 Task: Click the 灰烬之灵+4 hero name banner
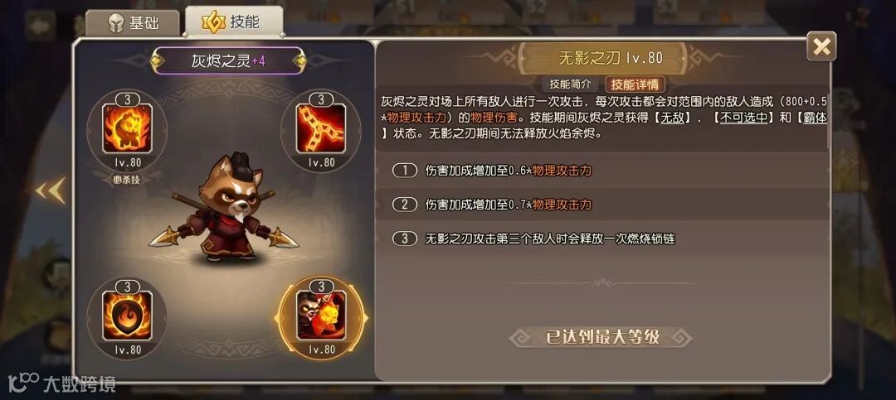[x=228, y=61]
